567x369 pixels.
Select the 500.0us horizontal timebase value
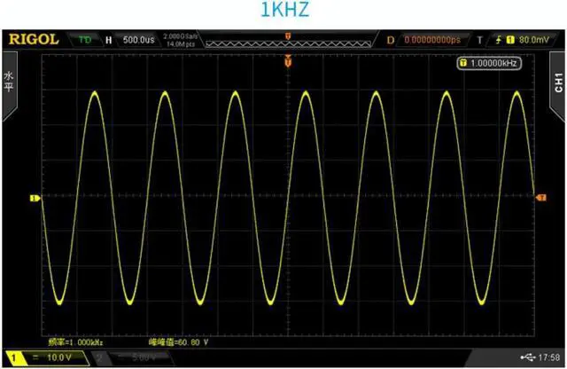pos(140,40)
